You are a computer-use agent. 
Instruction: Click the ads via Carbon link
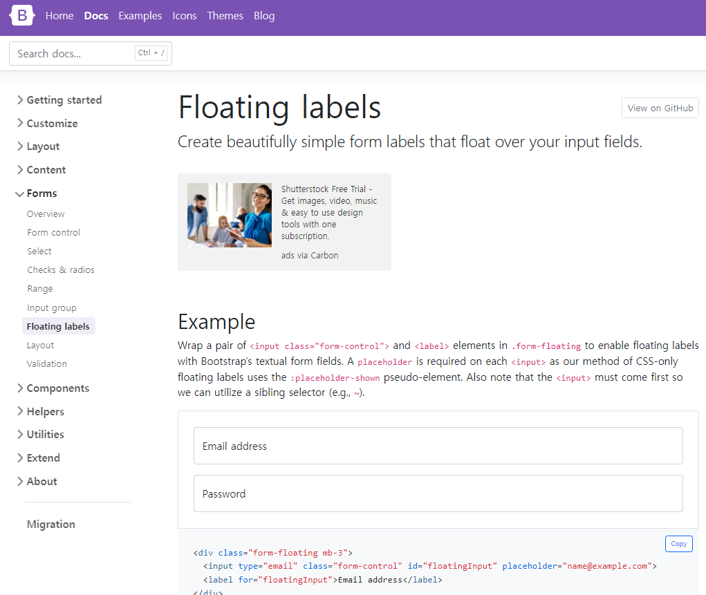point(310,255)
